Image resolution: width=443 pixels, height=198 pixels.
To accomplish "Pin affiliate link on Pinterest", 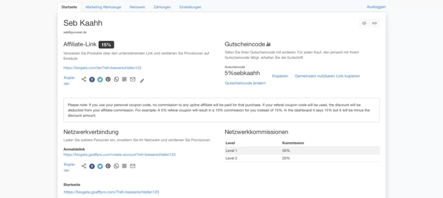I will coord(108,79).
